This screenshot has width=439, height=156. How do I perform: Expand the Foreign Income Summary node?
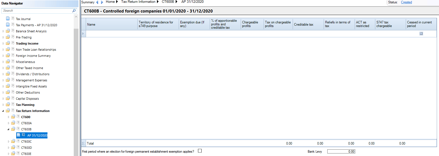[x=3, y=56]
